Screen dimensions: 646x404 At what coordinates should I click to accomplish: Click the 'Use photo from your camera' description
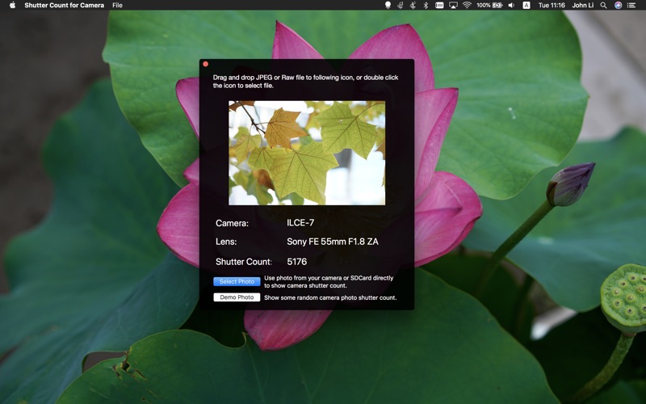tap(329, 281)
